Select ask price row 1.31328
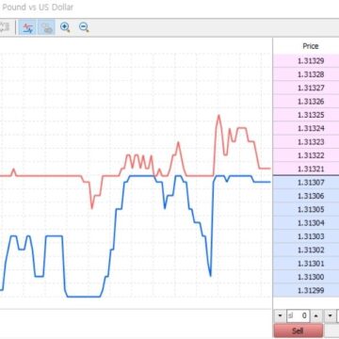339x339 pixels. [306, 74]
